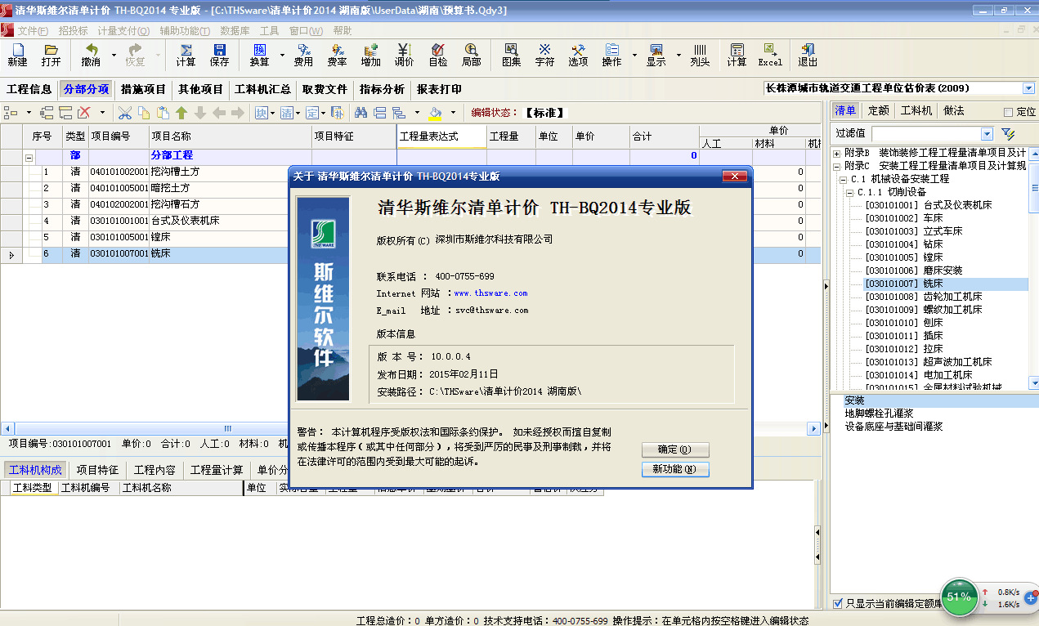This screenshot has height=626, width=1039.
Task: Click the 新功能(N) button
Action: [675, 469]
